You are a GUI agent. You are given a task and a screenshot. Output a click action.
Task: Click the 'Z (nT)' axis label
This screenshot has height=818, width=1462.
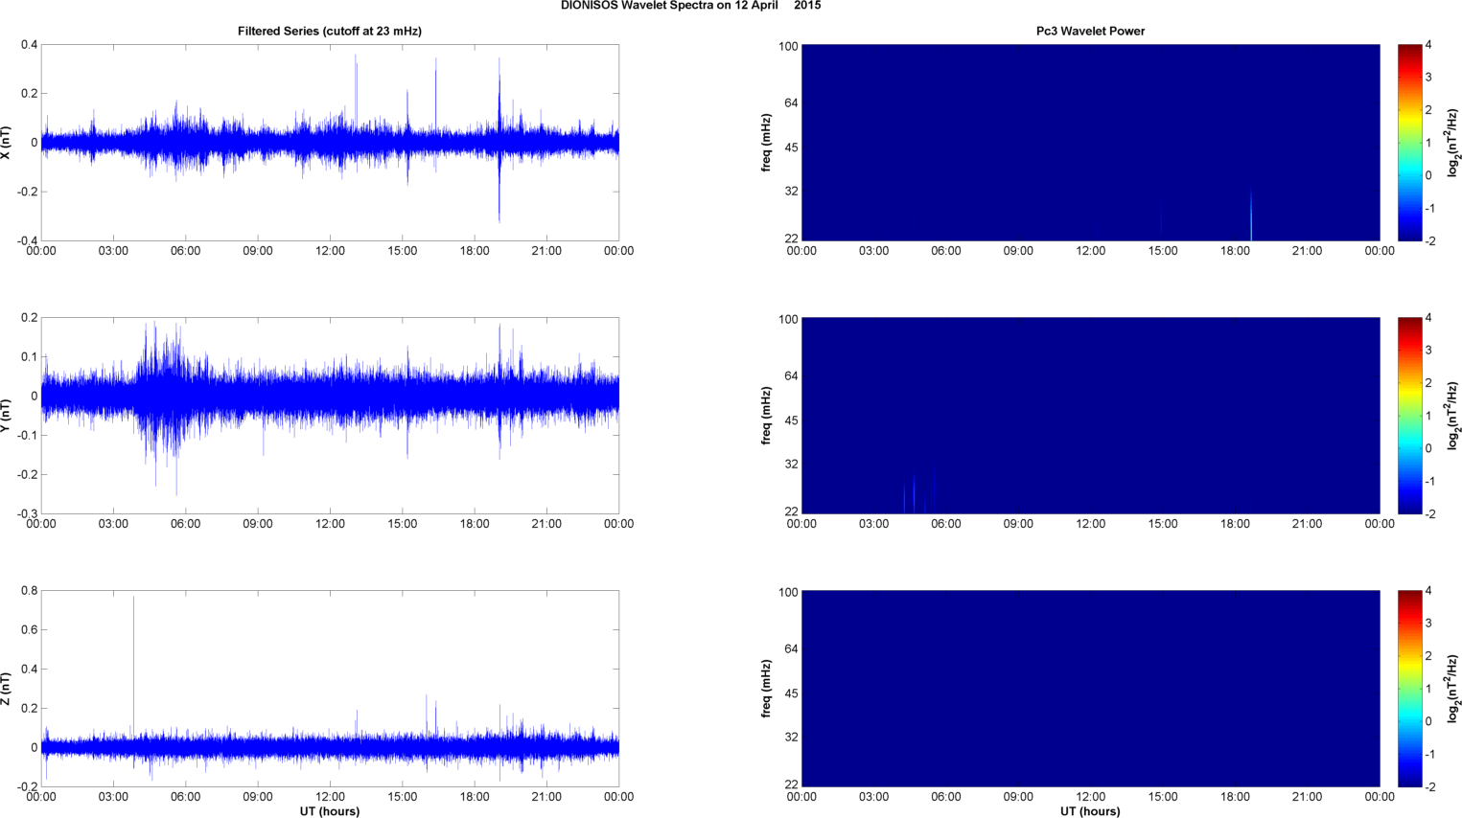(x=6, y=689)
